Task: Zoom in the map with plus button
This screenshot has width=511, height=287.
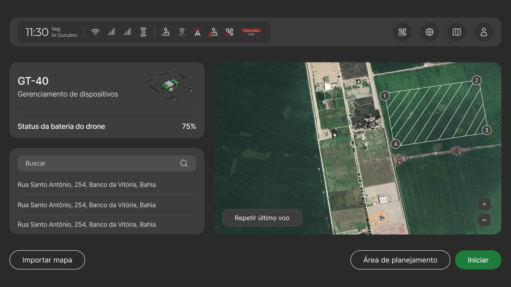Action: [484, 204]
